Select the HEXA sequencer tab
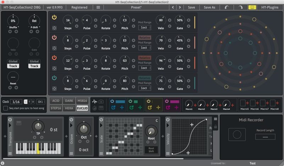The image size is (284, 166). pyautogui.click(x=69, y=108)
